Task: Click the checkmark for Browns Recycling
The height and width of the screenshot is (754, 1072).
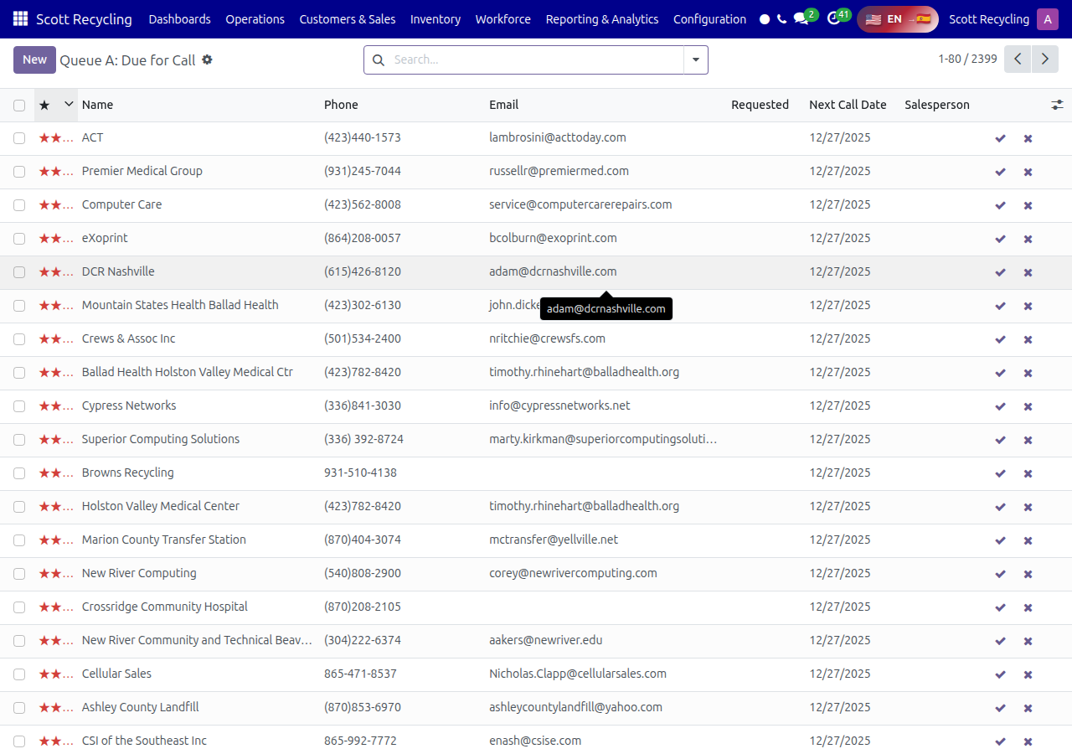Action: (1000, 473)
